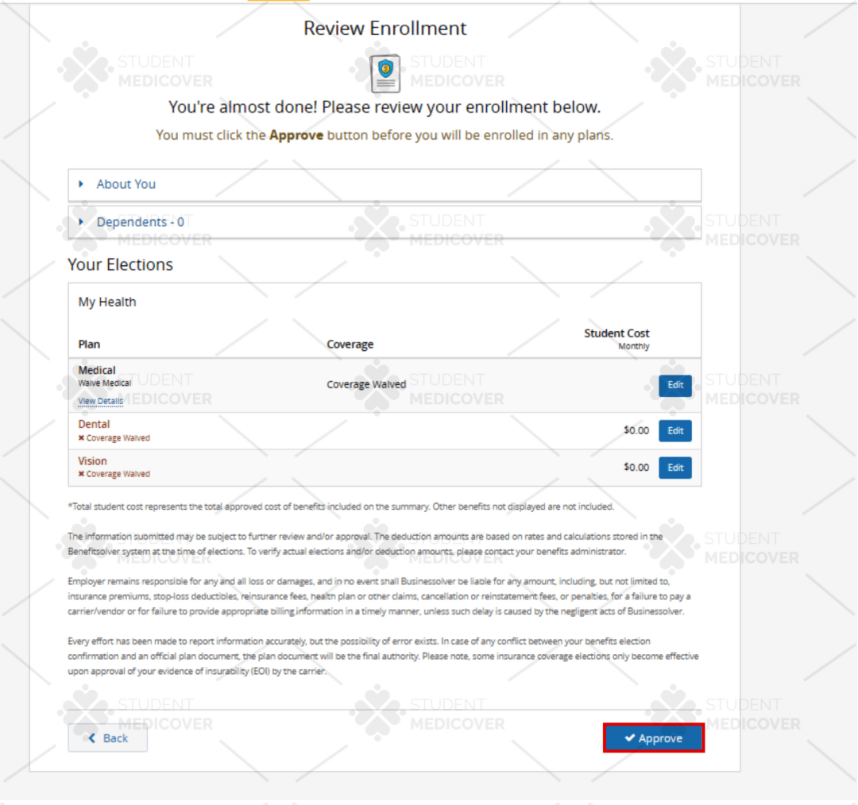Click the blue arrow icon next to About You
This screenshot has height=805, width=858.
[80, 183]
